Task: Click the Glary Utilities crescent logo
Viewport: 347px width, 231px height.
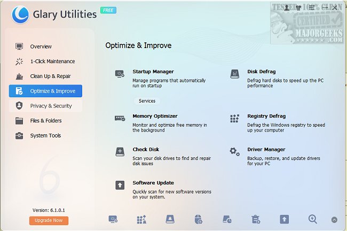Action: point(20,14)
